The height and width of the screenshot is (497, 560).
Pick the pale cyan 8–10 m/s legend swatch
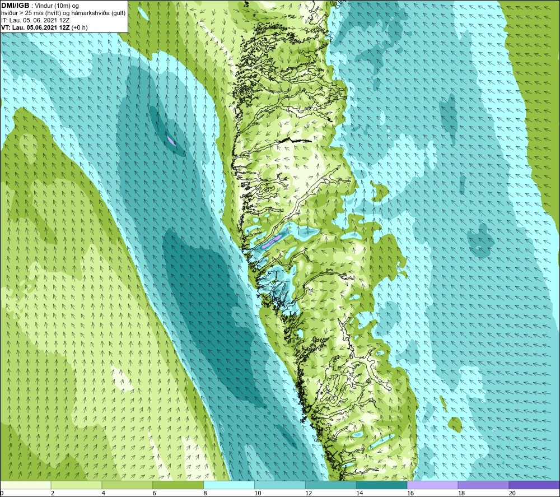(x=229, y=485)
